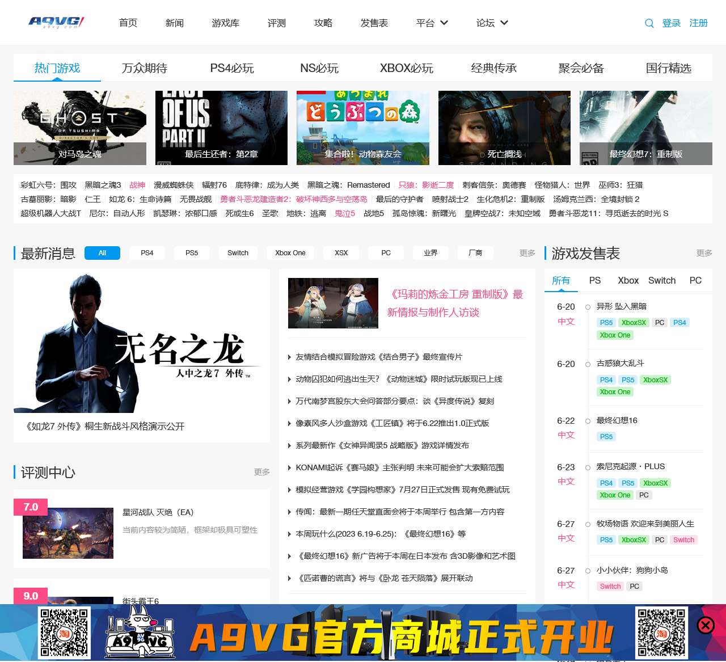This screenshot has height=662, width=726.
Task: Open the 《结合男子》最终宣传片 news item
Action: pyautogui.click(x=379, y=357)
